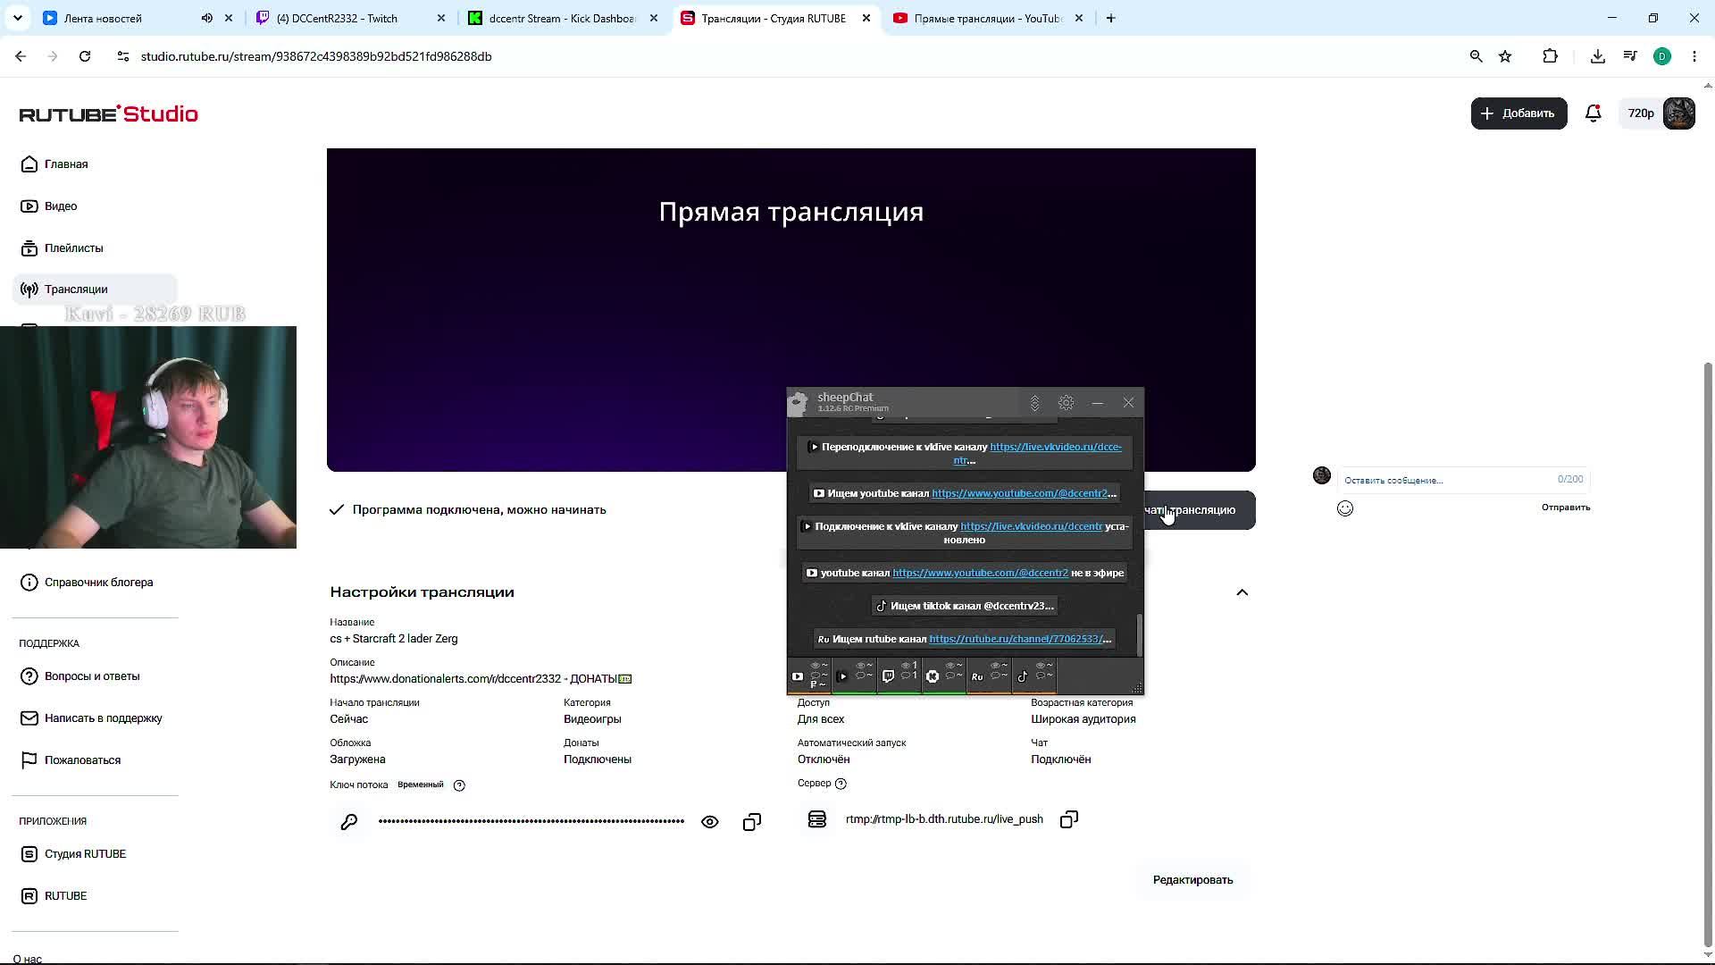Click the page vertical scrollbar
Image resolution: width=1715 pixels, height=965 pixels.
click(1708, 655)
